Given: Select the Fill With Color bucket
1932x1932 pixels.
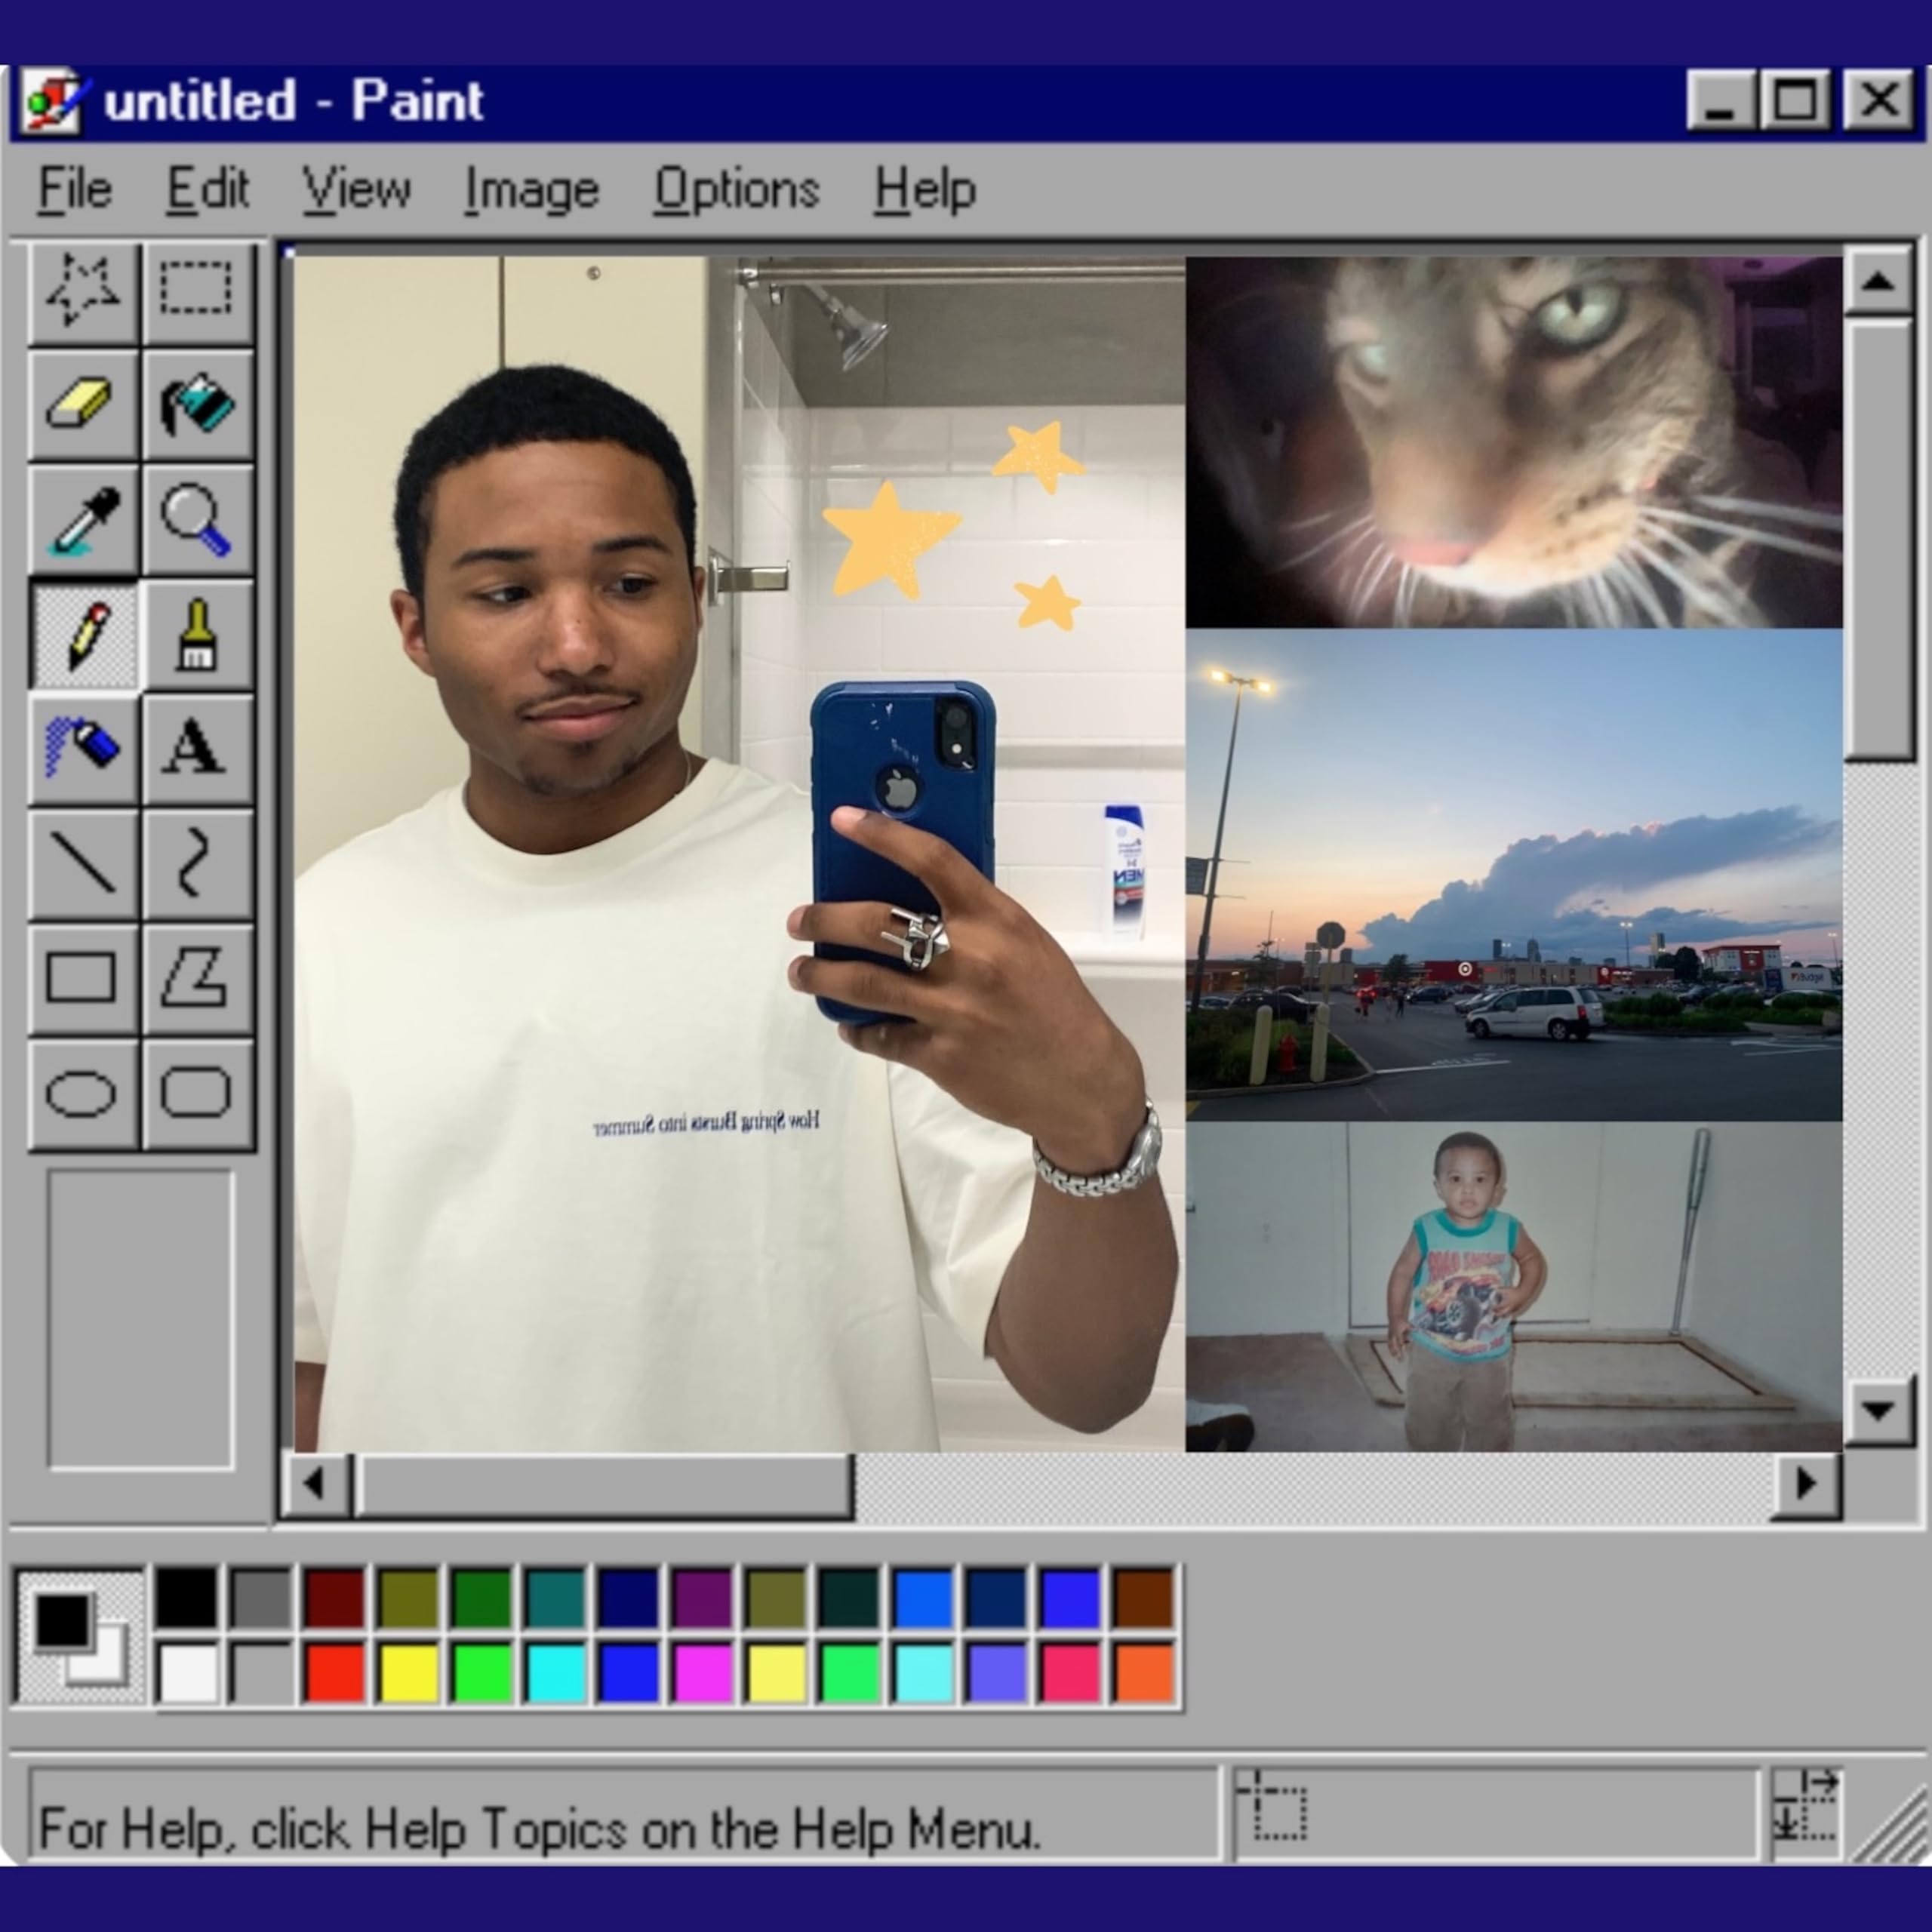Looking at the screenshot, I should click(x=196, y=405).
